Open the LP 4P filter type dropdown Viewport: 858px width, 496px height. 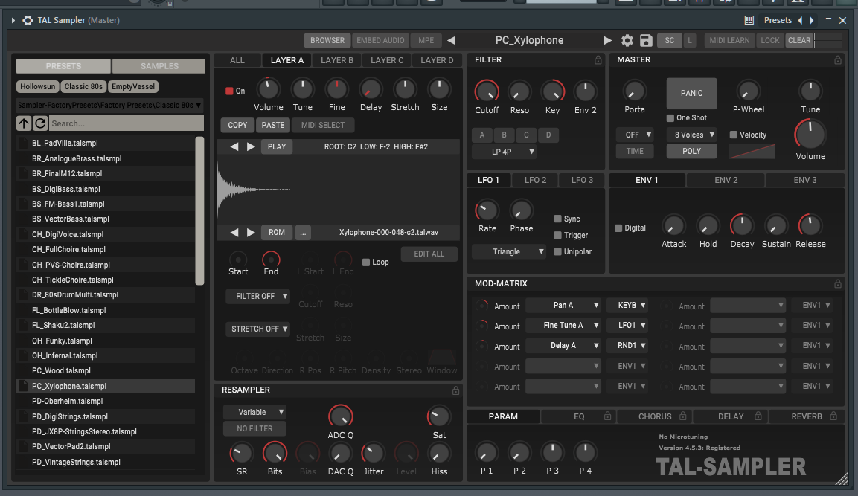tap(504, 152)
